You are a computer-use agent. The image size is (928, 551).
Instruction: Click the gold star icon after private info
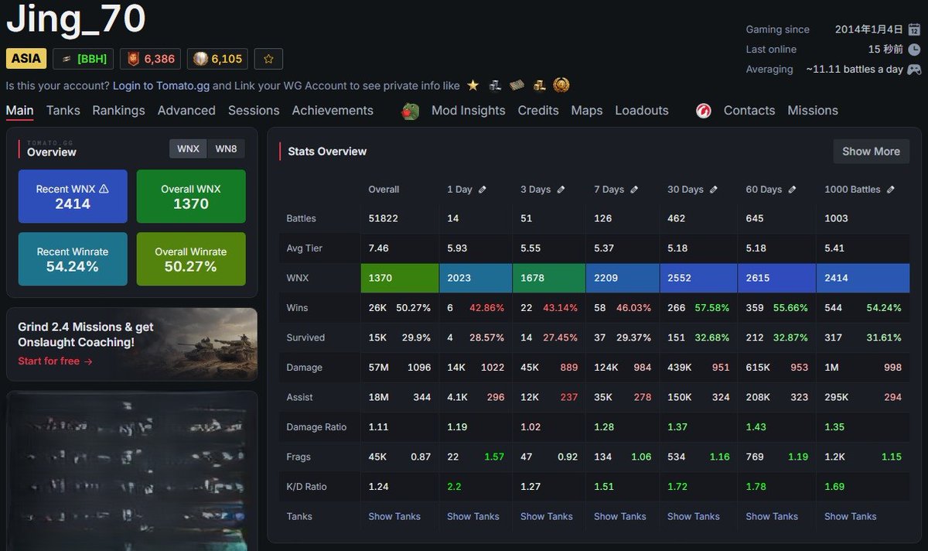[473, 85]
